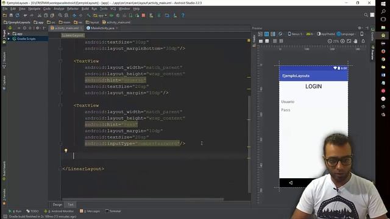Click the search everywhere magnifier icon
The width and height of the screenshot is (390, 219).
point(366,15)
